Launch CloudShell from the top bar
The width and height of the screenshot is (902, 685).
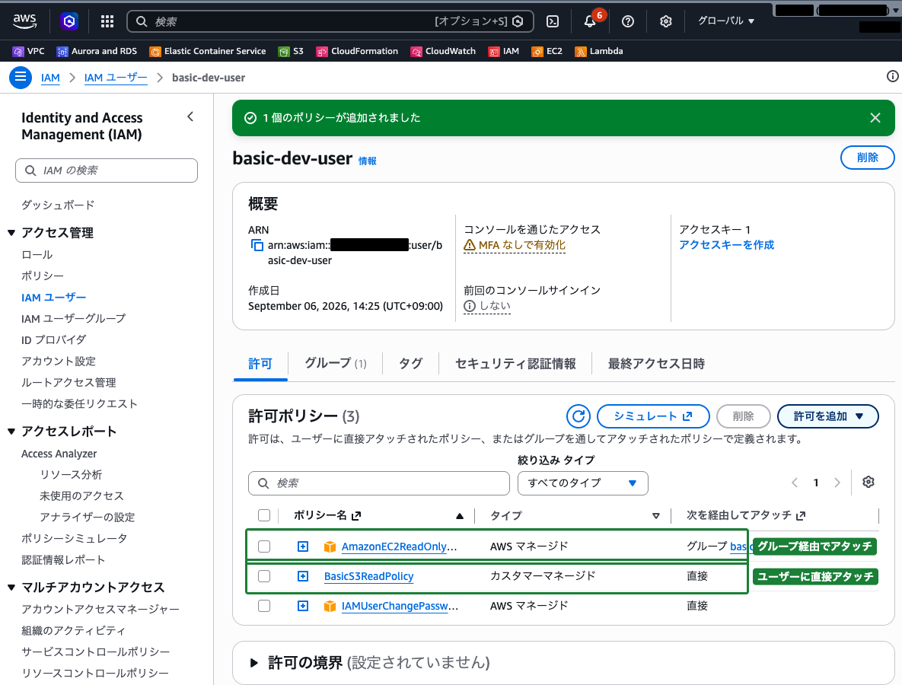click(x=553, y=21)
